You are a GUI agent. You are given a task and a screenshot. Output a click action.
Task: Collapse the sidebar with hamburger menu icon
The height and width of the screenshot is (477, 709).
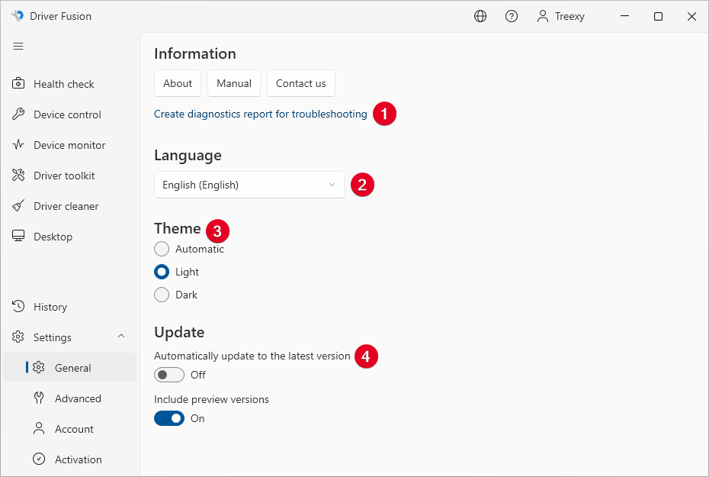point(18,46)
